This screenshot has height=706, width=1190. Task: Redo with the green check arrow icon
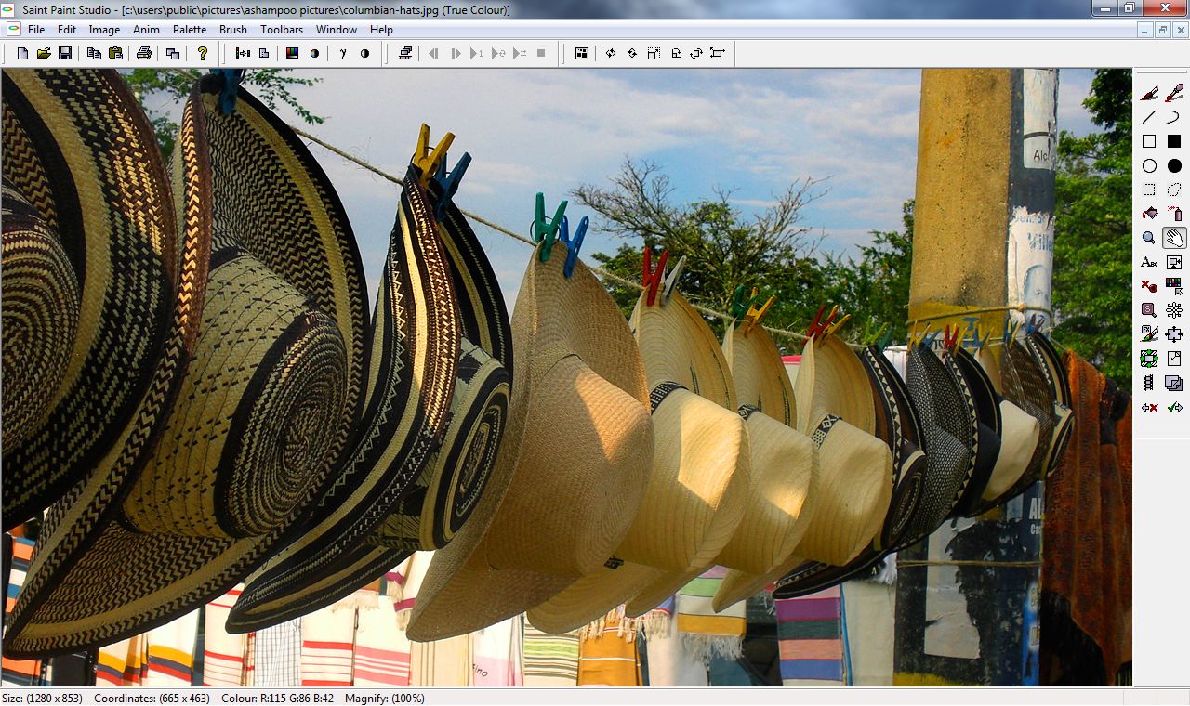coord(1173,406)
